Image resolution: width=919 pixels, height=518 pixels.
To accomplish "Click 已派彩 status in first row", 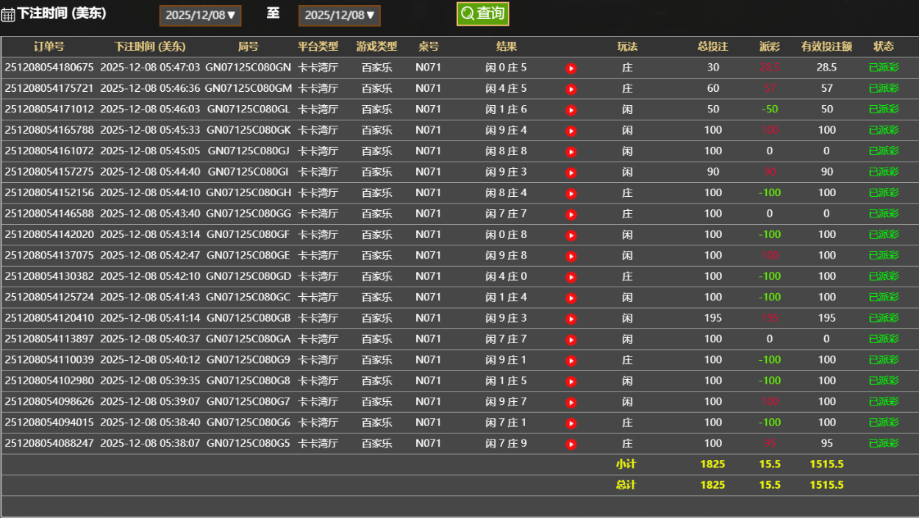I will coord(883,68).
